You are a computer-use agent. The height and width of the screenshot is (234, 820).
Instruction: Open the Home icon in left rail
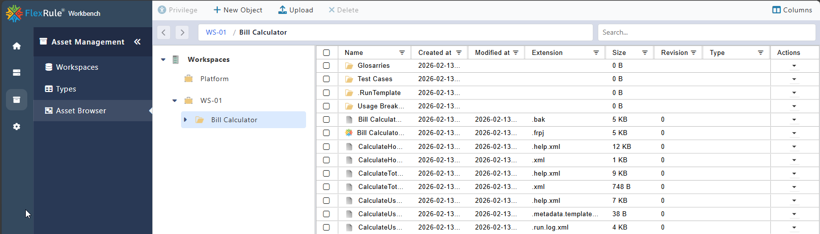16,46
